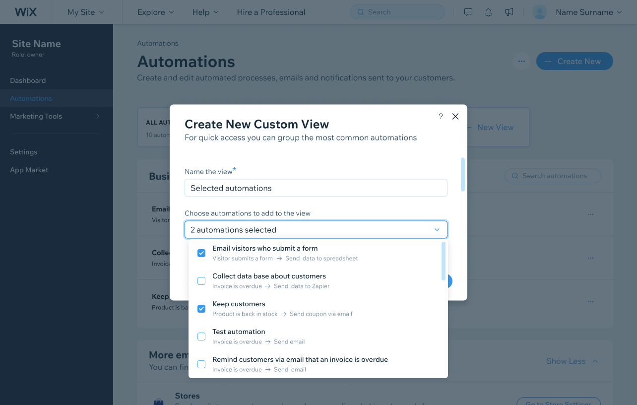Check the Test automation checkbox

click(201, 337)
